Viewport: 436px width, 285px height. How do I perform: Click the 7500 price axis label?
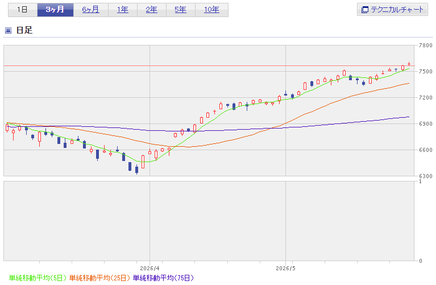point(425,72)
